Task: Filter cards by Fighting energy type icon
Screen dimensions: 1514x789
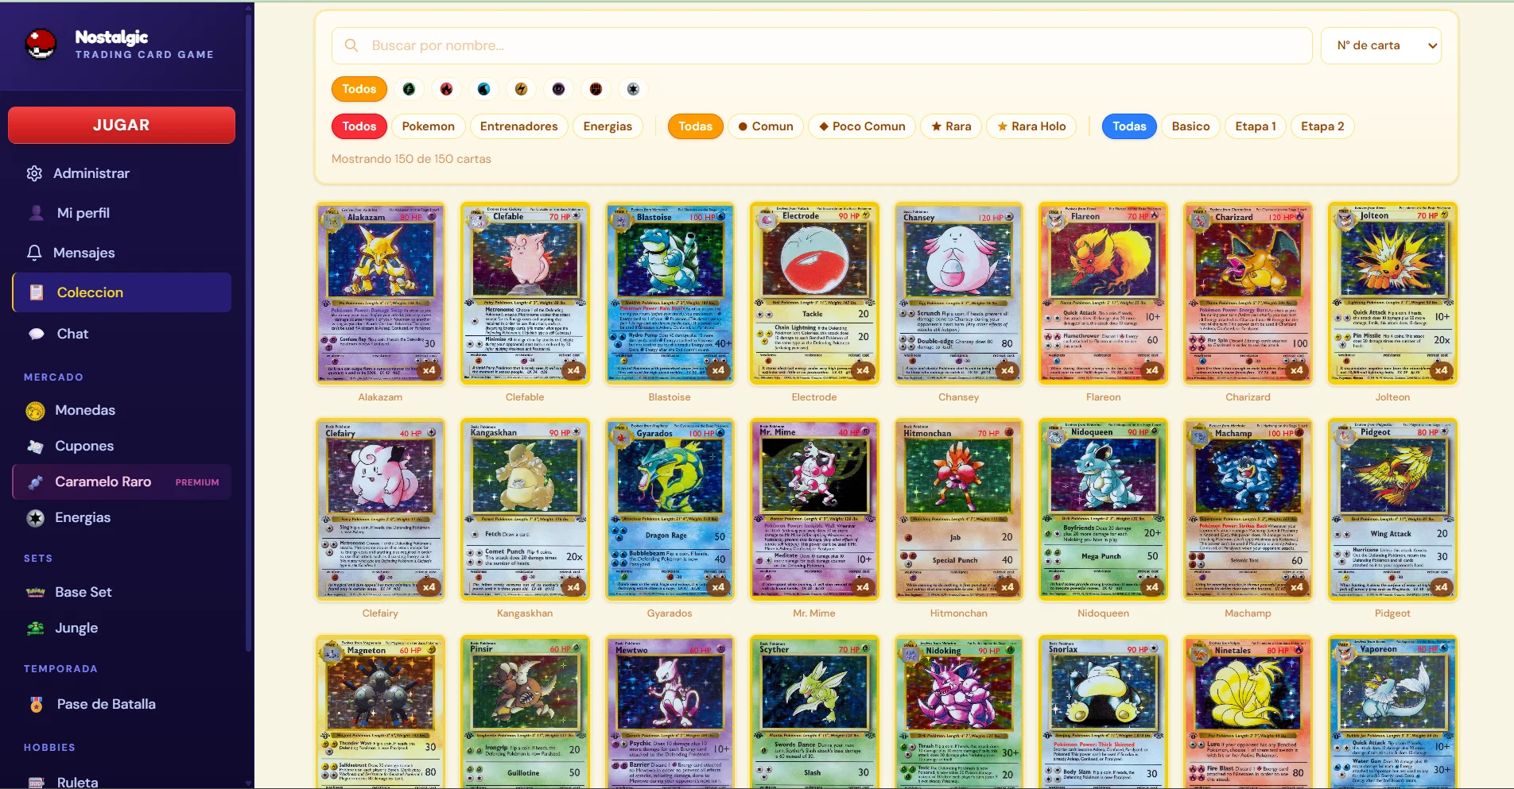Action: [x=596, y=89]
